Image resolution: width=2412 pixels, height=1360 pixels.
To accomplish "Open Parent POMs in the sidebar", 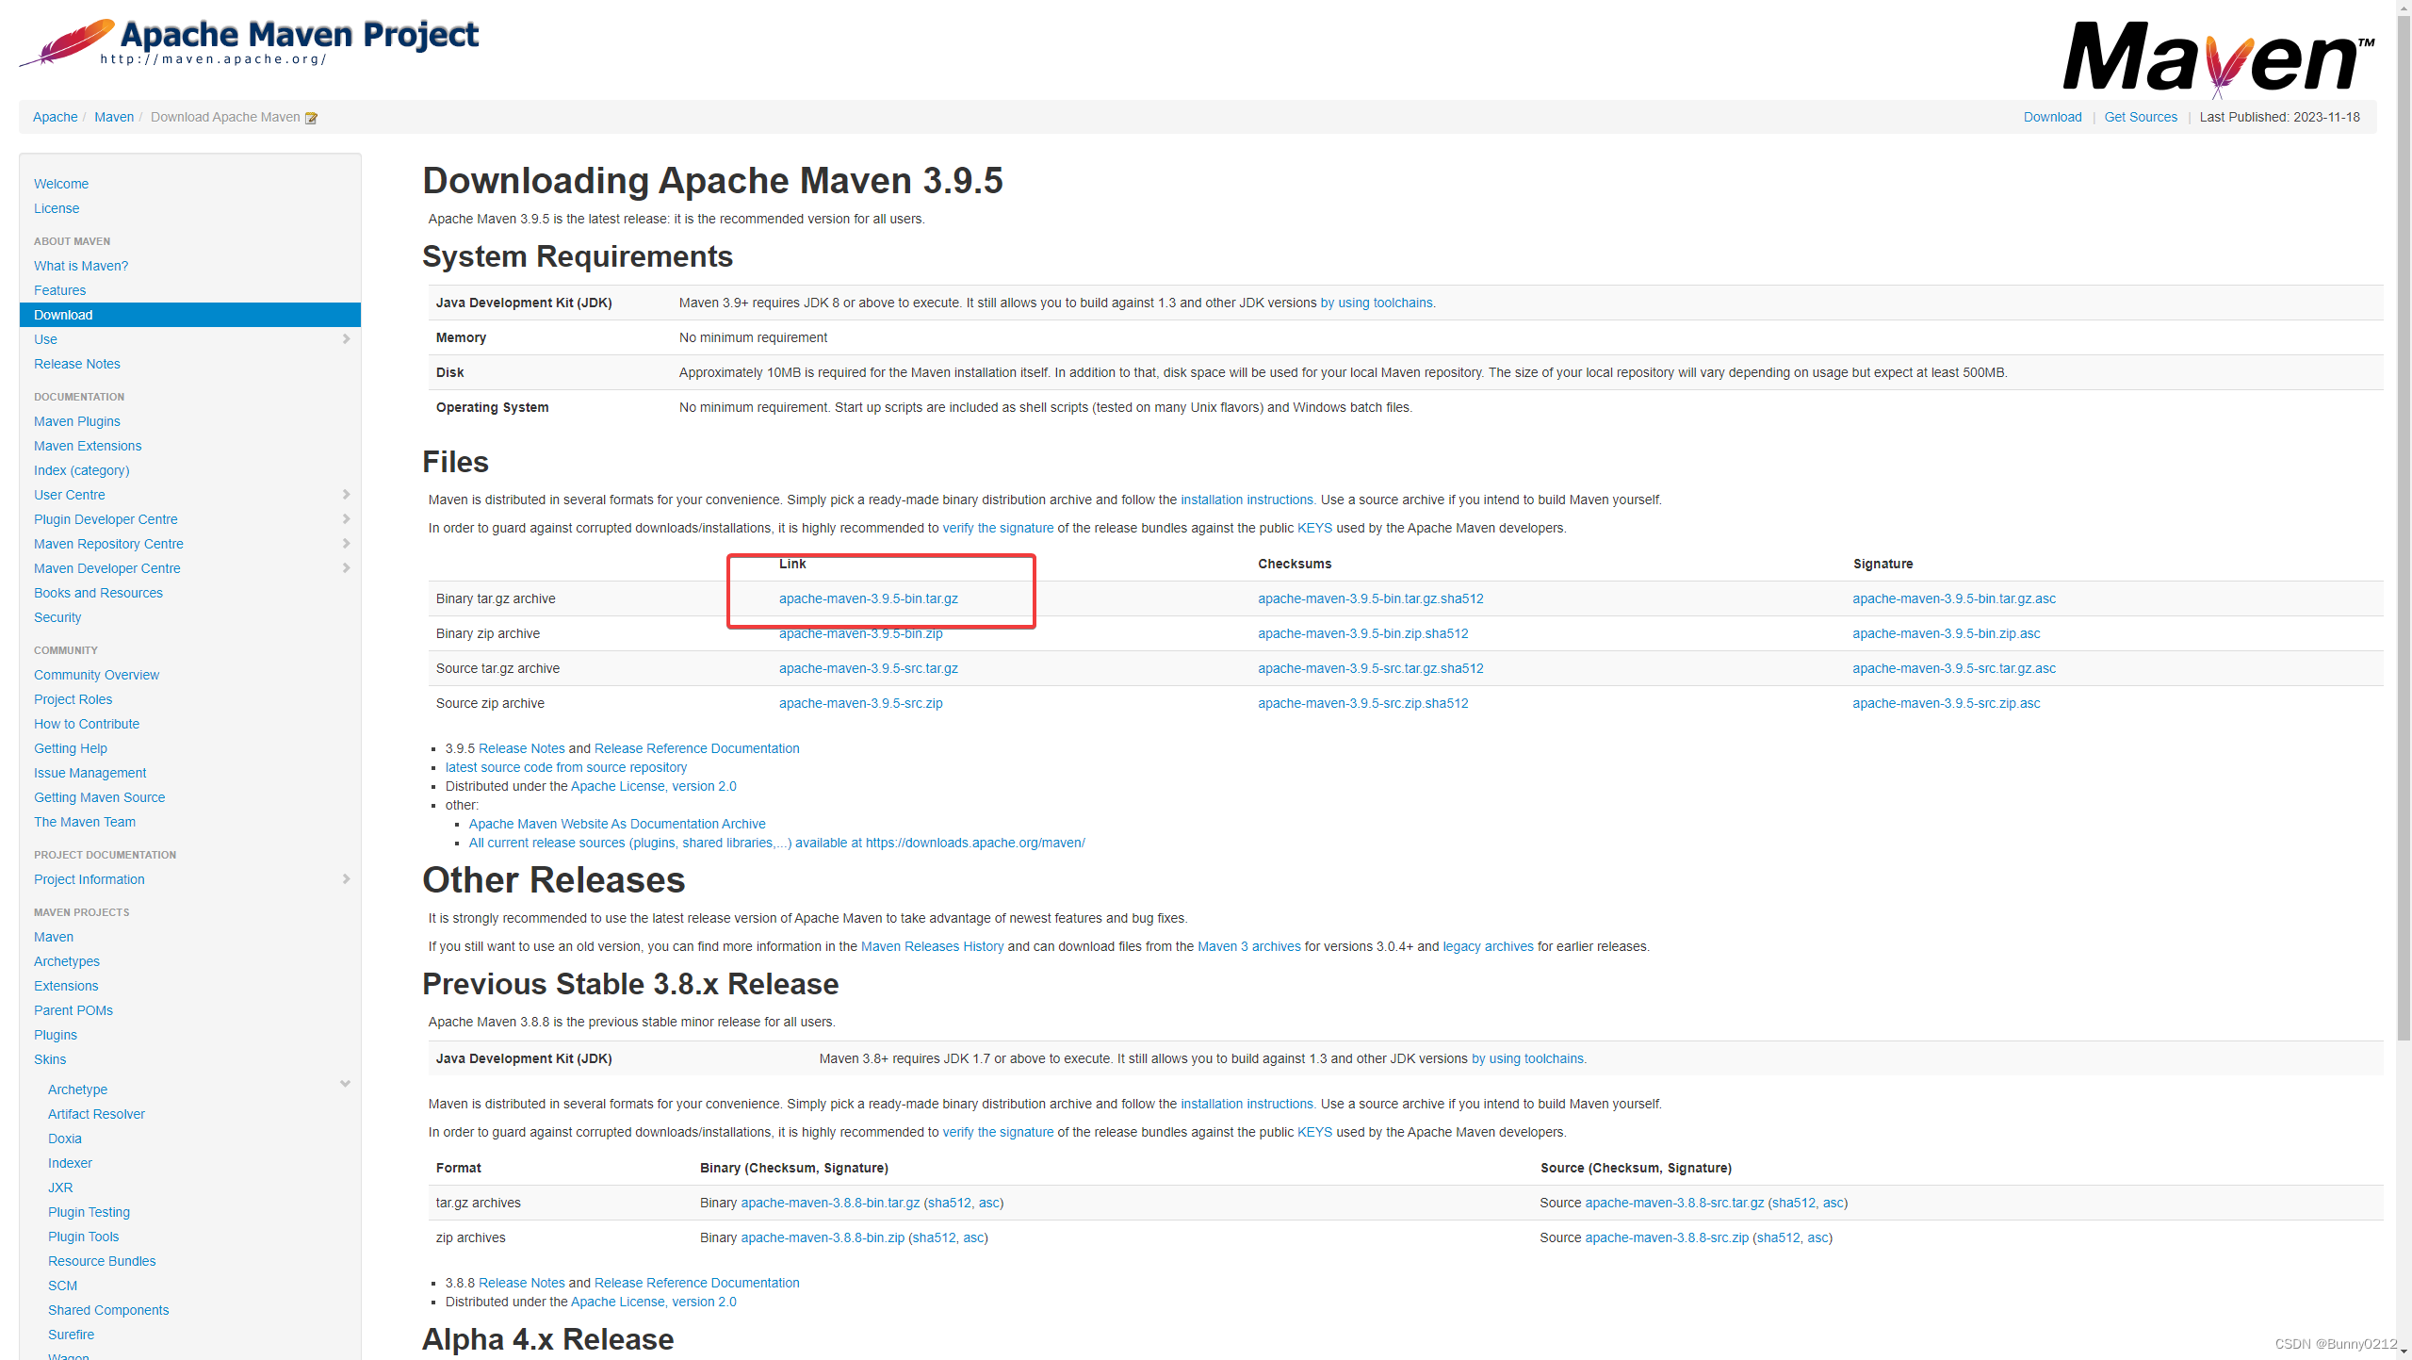I will [73, 1010].
